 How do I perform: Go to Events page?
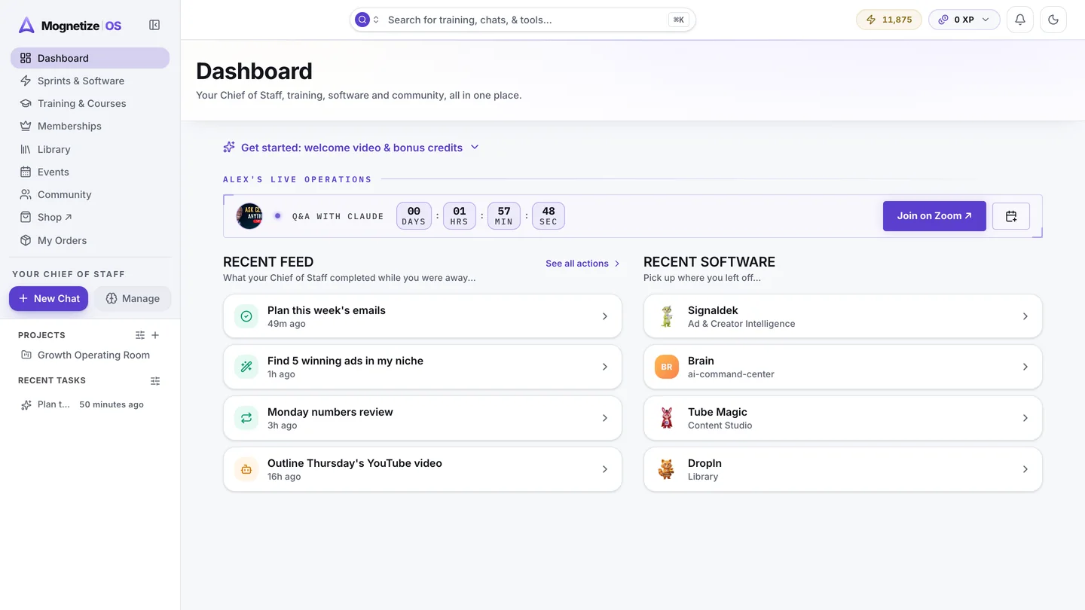coord(90,172)
